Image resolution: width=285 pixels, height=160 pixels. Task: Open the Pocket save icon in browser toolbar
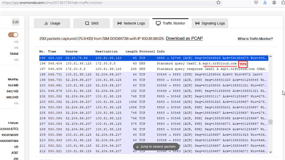click(x=256, y=3)
